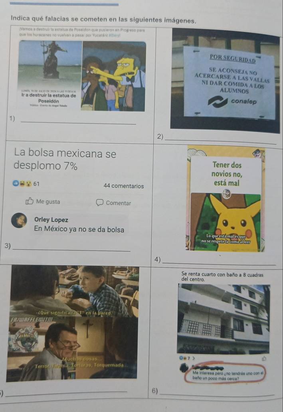Click the Comentar speech bubble icon
Viewport: 283px width, 412px height.
[100, 203]
